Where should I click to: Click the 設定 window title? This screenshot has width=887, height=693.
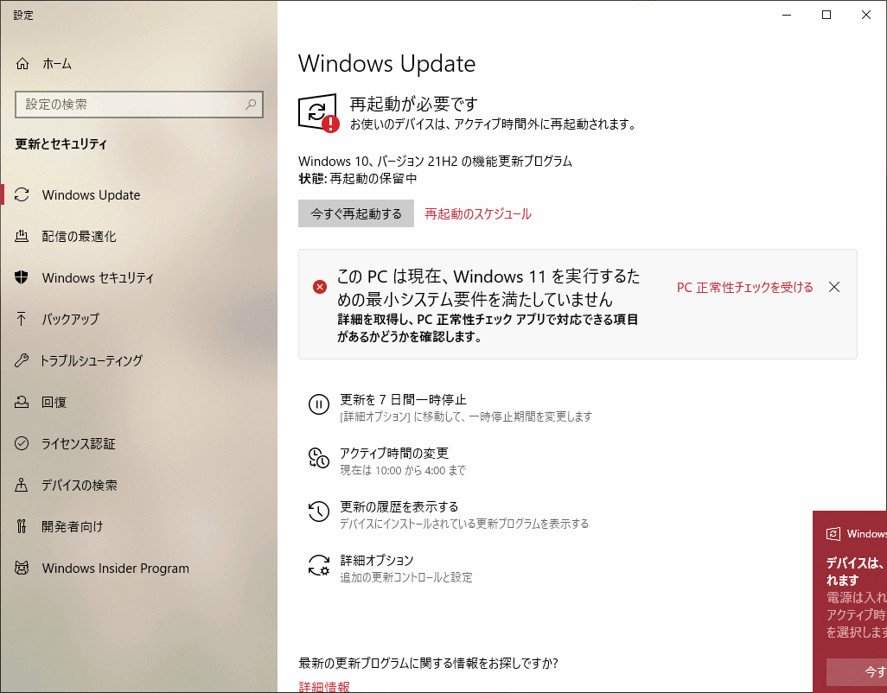click(23, 16)
